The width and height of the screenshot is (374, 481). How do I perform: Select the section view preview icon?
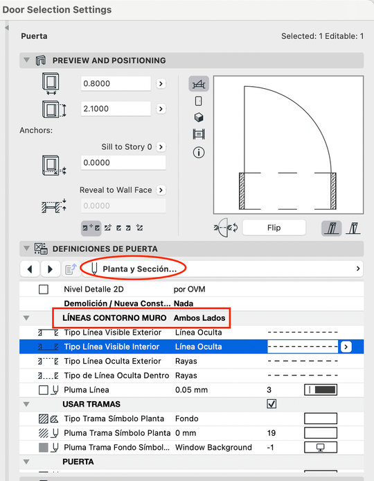[199, 135]
